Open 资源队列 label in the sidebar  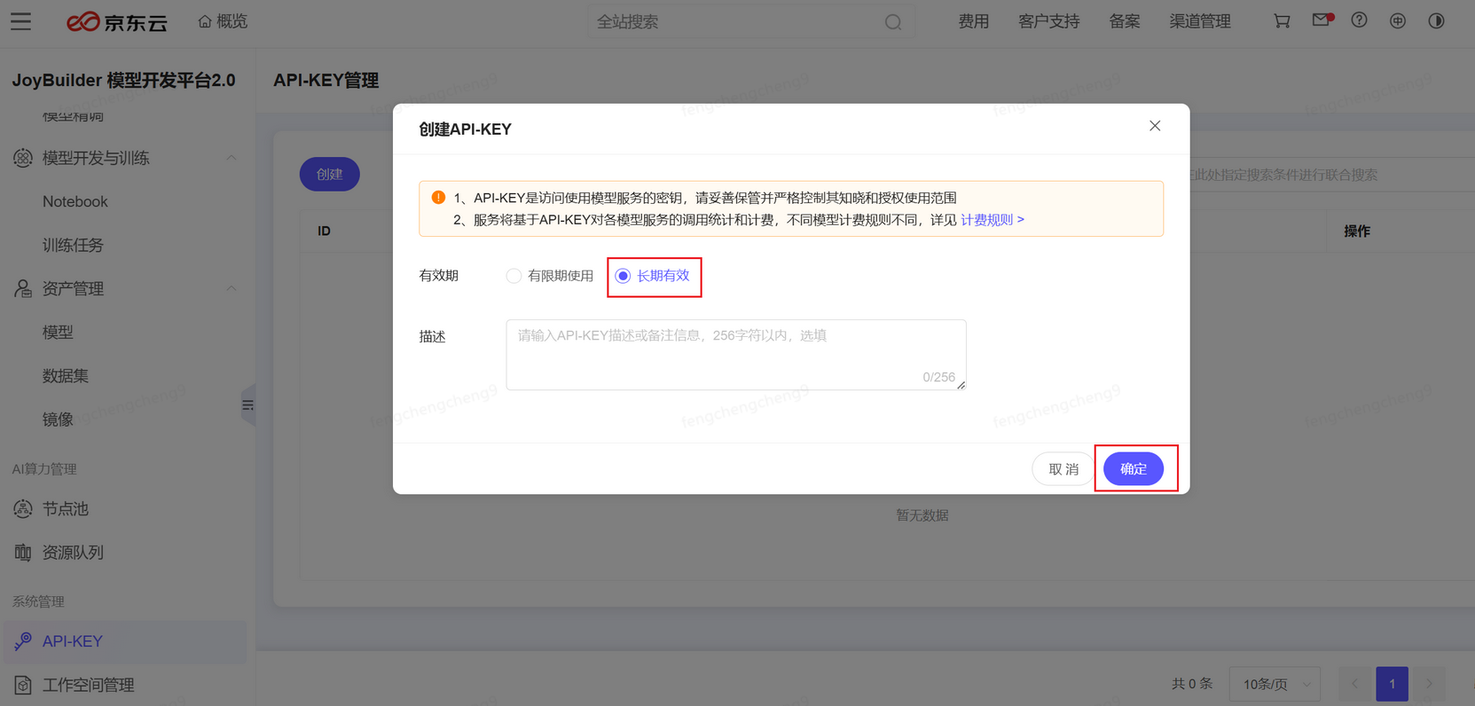[73, 553]
